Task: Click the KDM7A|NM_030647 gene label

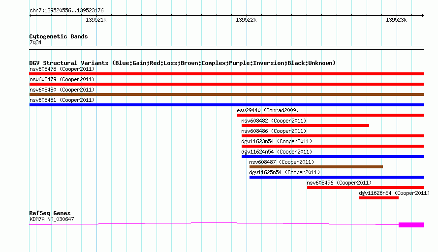Action: (x=52, y=220)
